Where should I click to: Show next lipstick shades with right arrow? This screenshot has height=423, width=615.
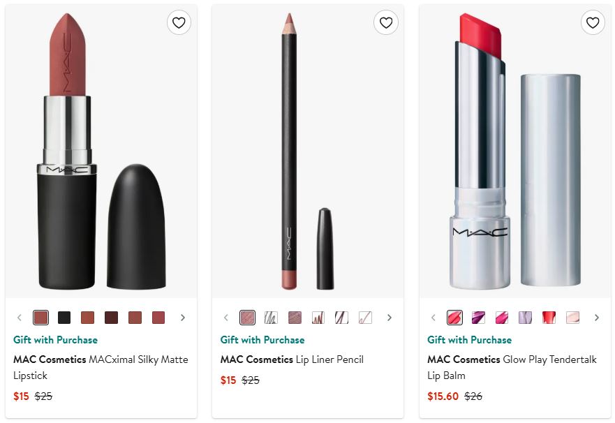point(183,318)
